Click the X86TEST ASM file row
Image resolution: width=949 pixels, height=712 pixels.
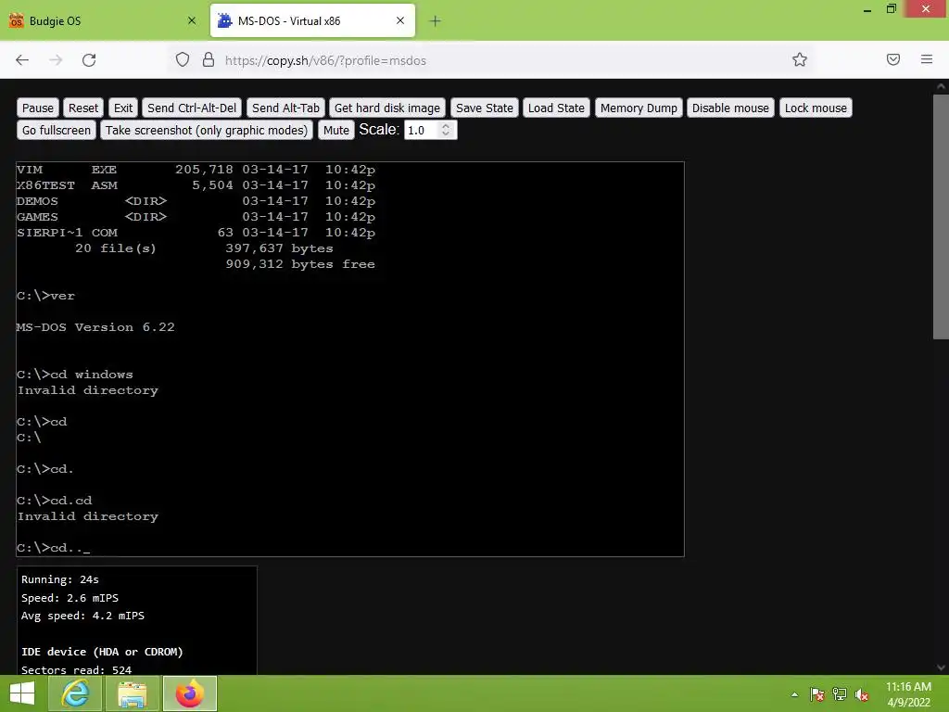[196, 185]
